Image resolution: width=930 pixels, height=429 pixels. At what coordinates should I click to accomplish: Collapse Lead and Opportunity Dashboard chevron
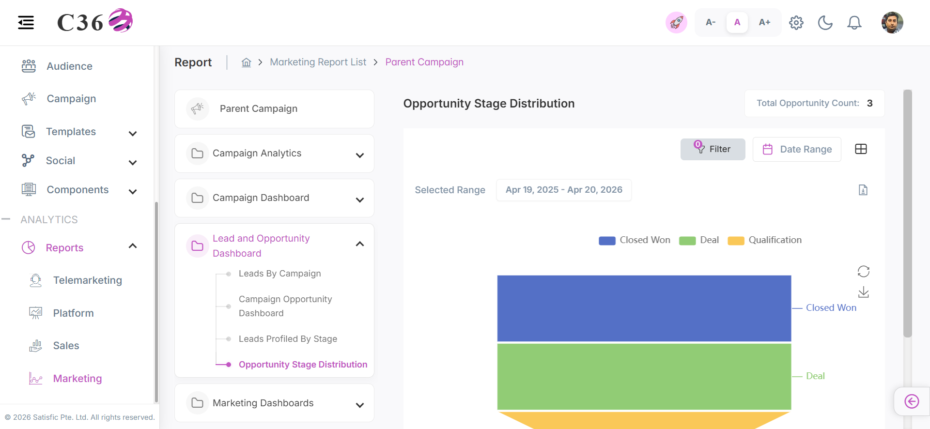(360, 244)
